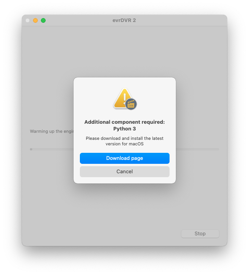Click the evrDVR 2 window title
Screen dimensions: 249x275
pyautogui.click(x=124, y=20)
